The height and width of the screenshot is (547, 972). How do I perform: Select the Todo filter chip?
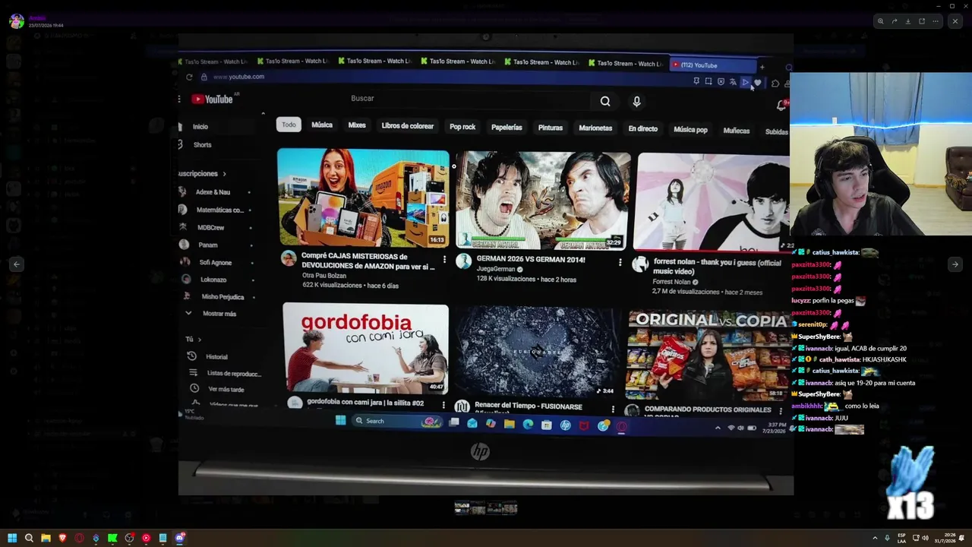(289, 125)
